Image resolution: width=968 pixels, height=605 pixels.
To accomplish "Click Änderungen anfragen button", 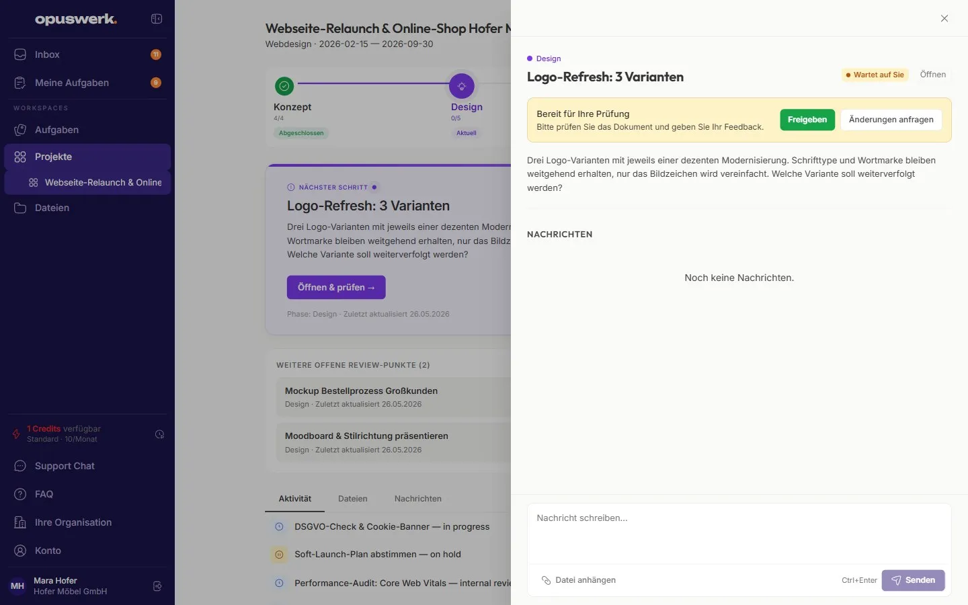I will (891, 120).
